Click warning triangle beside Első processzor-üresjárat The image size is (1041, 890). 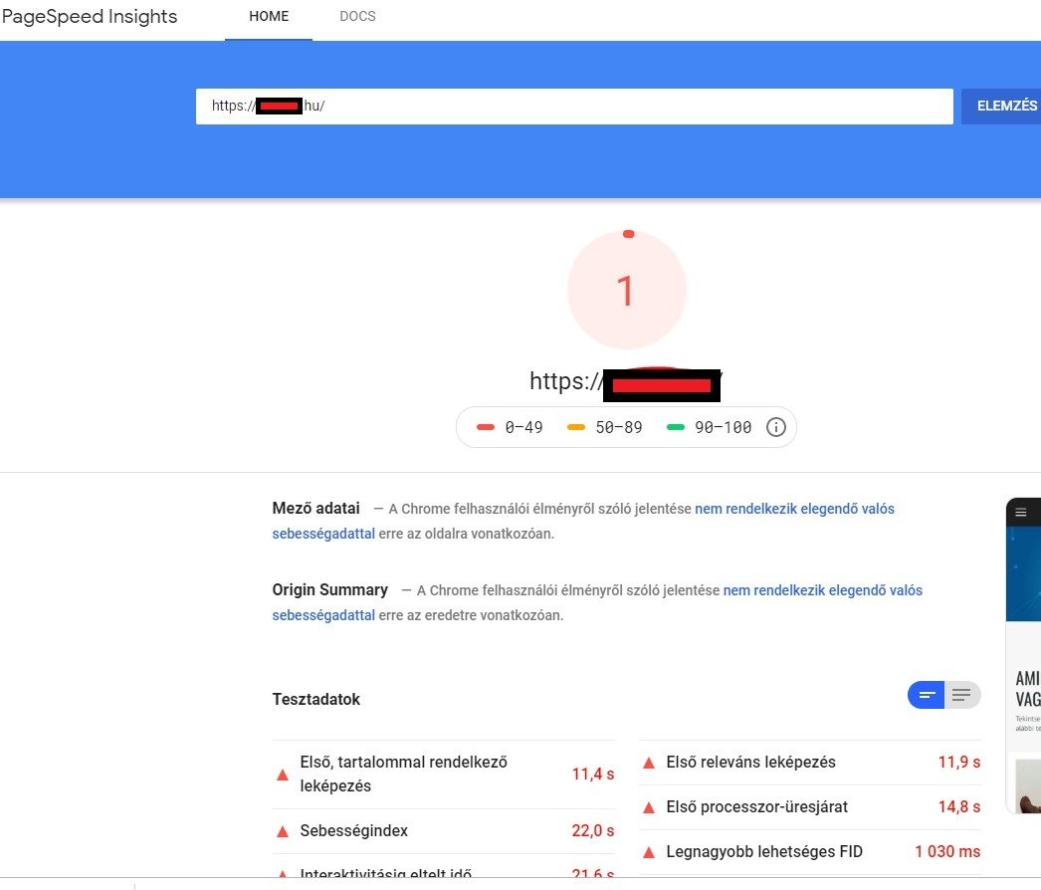(649, 807)
